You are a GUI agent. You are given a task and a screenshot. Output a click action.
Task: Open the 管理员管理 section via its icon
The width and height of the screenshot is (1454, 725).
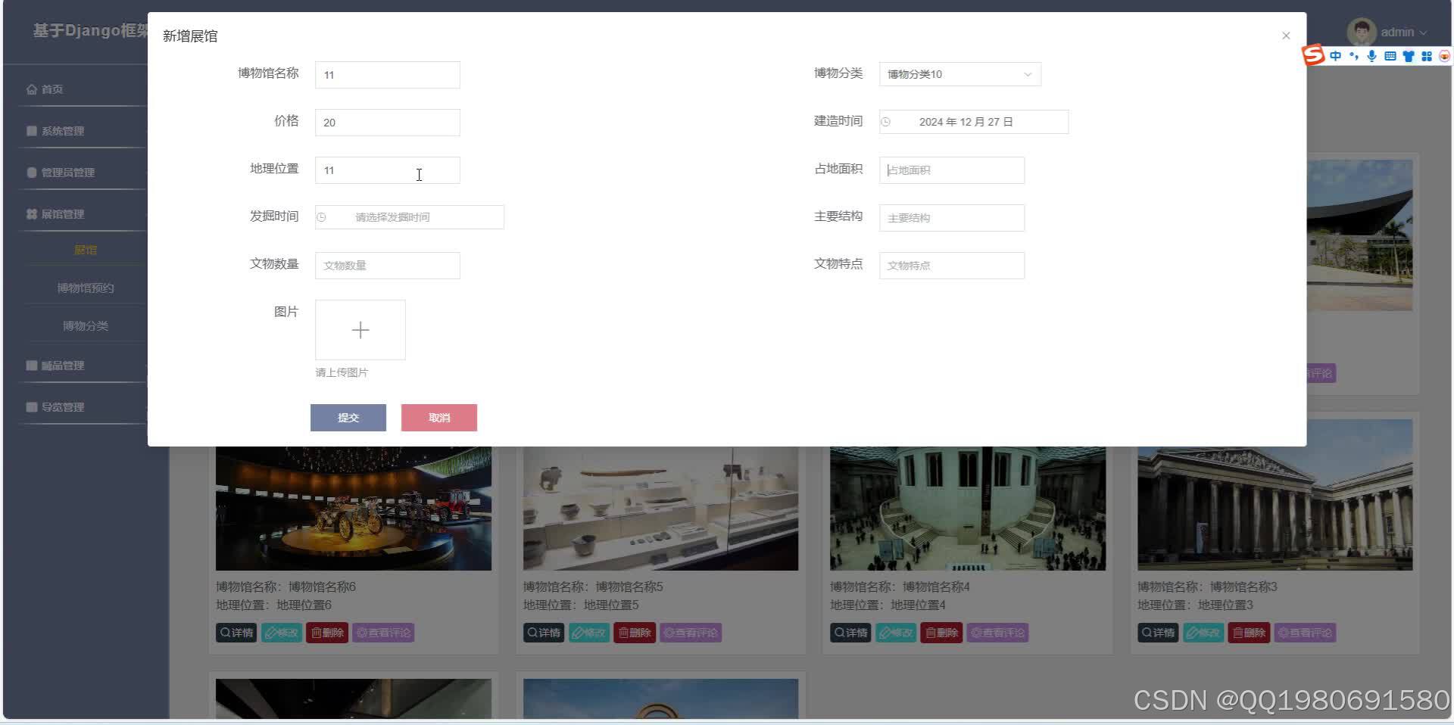tap(32, 172)
